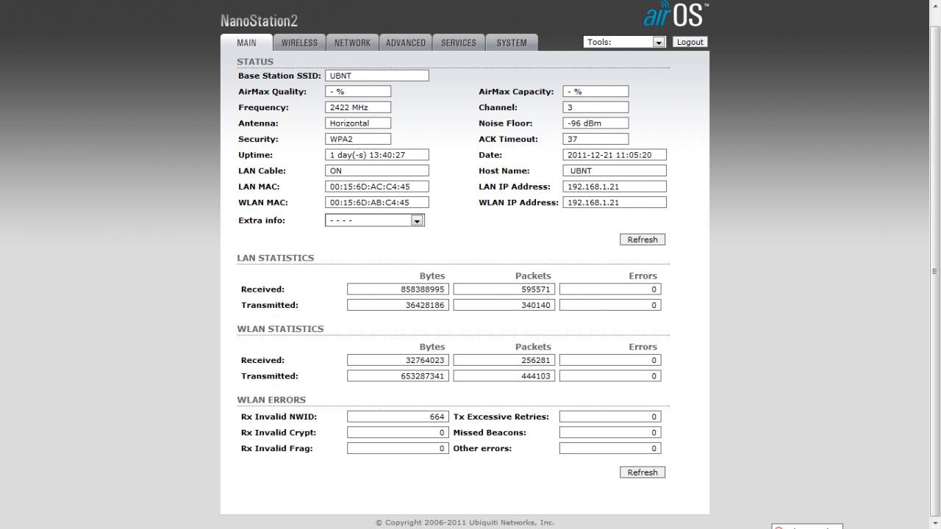The height and width of the screenshot is (529, 941).
Task: Click the Base Station SSID field
Action: [376, 76]
